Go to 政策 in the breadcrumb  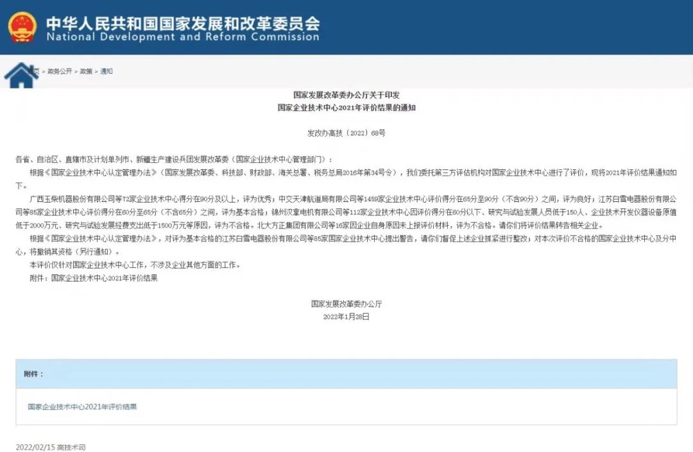point(86,71)
